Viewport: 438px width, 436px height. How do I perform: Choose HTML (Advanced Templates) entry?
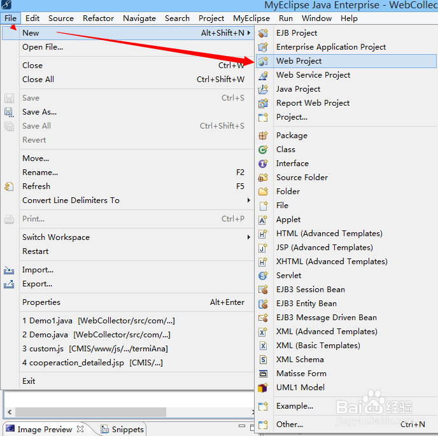pos(346,234)
